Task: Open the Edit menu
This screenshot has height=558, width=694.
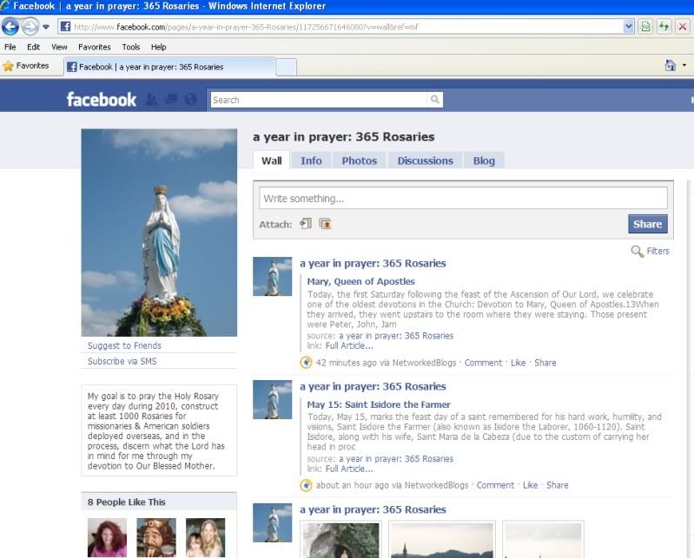Action: 33,47
